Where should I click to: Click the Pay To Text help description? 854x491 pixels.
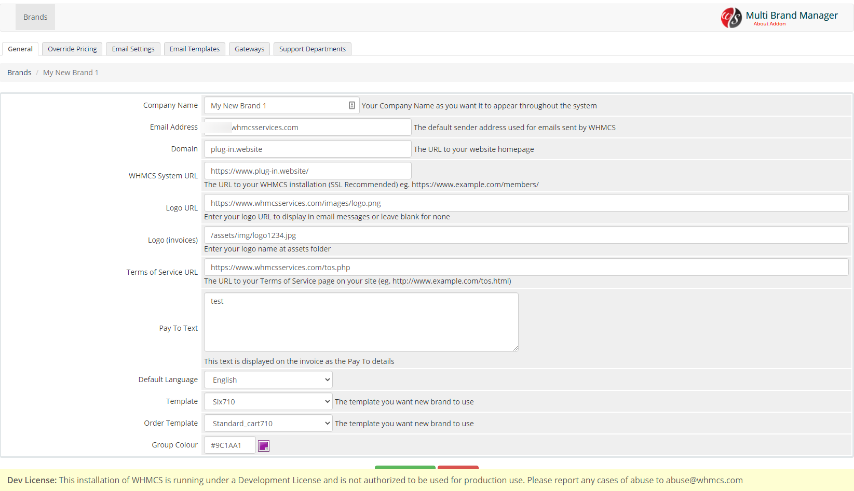[x=299, y=361]
